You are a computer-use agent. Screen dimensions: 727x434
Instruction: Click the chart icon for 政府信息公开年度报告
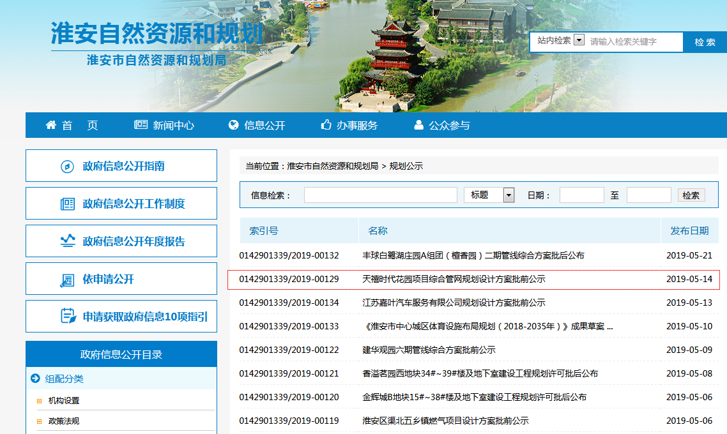[67, 241]
